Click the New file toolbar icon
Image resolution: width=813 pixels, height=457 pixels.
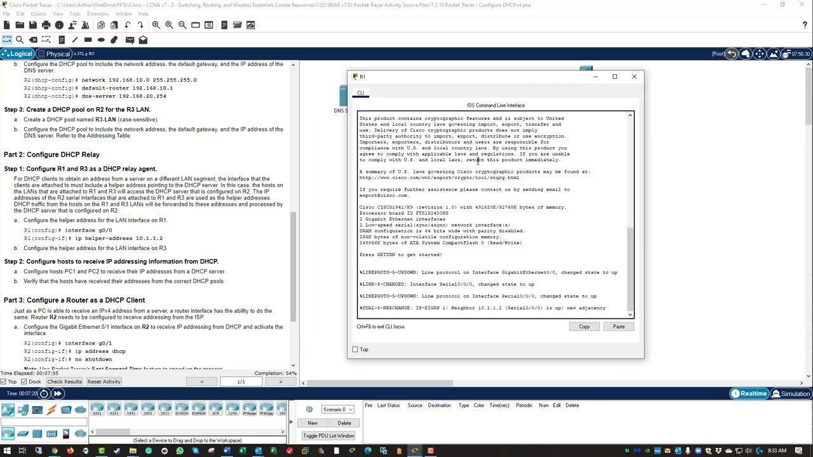[6, 25]
